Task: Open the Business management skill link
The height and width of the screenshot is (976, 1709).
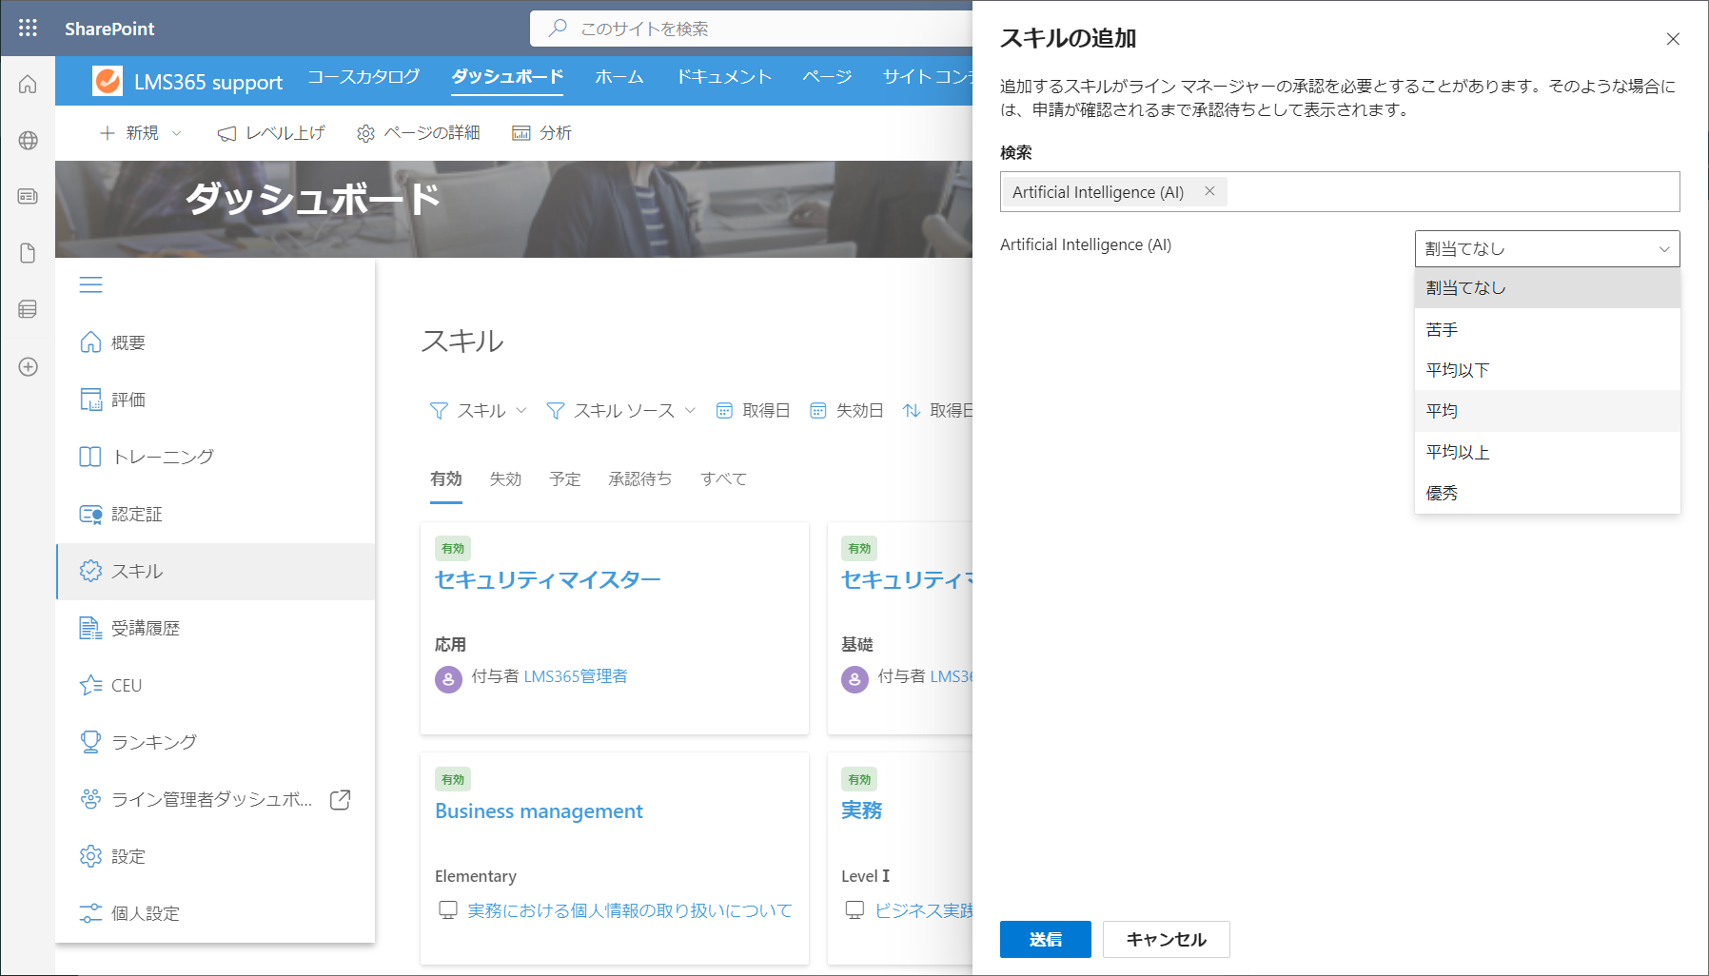Action: click(x=539, y=811)
